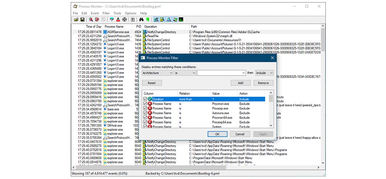Expand the 'is' relation dropdown
The height and width of the screenshot is (179, 386).
point(185,73)
